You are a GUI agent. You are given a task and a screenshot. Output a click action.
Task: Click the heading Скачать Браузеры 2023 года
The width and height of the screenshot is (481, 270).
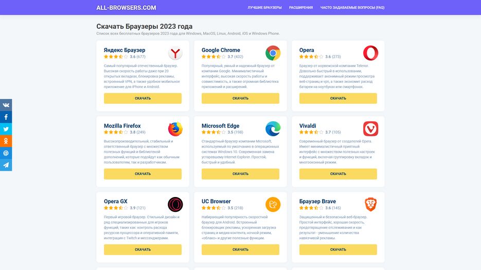click(145, 26)
